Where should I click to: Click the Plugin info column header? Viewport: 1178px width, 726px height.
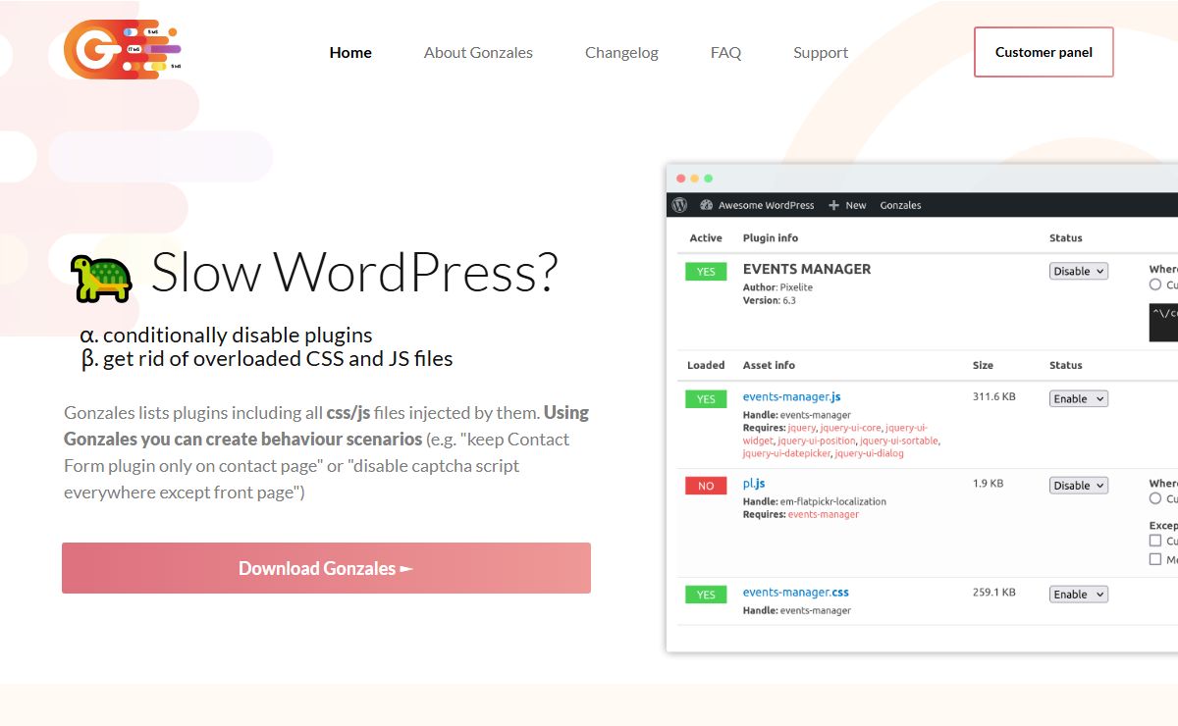[771, 237]
